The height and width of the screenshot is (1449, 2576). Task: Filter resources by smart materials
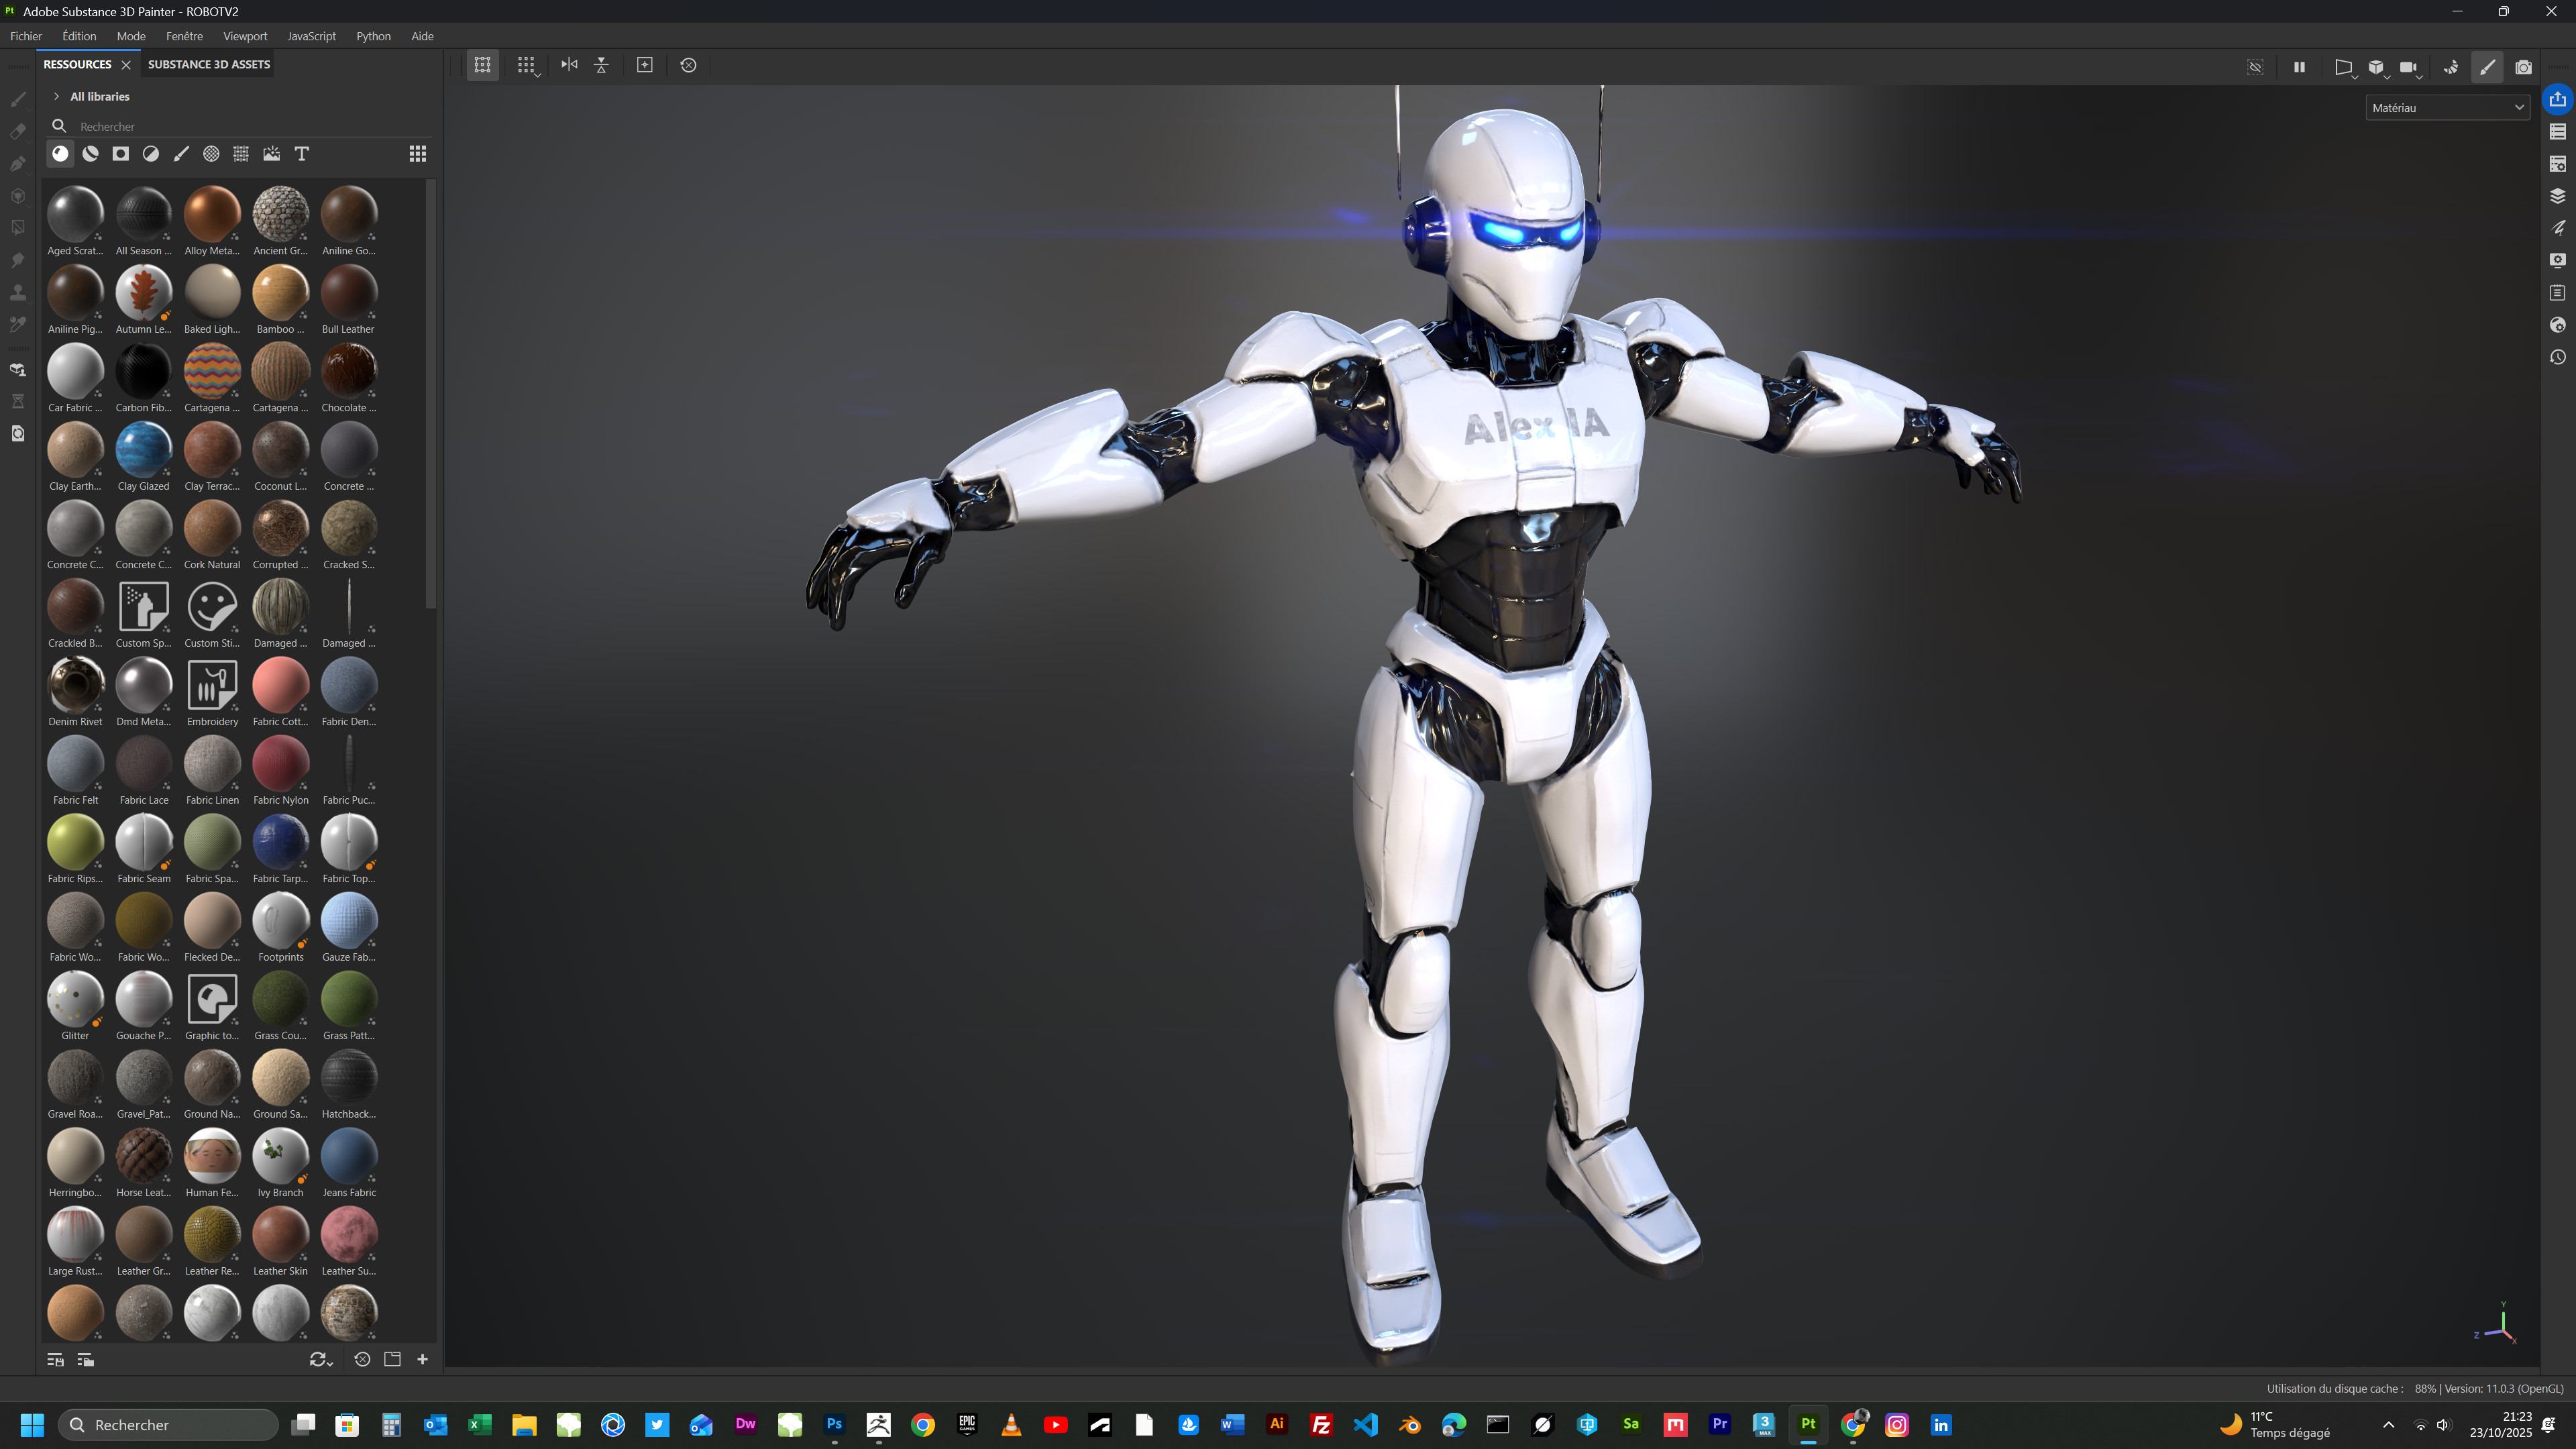pyautogui.click(x=91, y=154)
